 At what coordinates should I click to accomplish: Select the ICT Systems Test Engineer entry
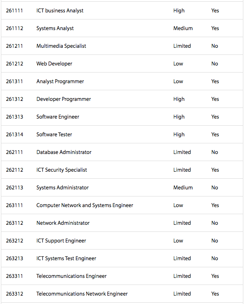66,258
